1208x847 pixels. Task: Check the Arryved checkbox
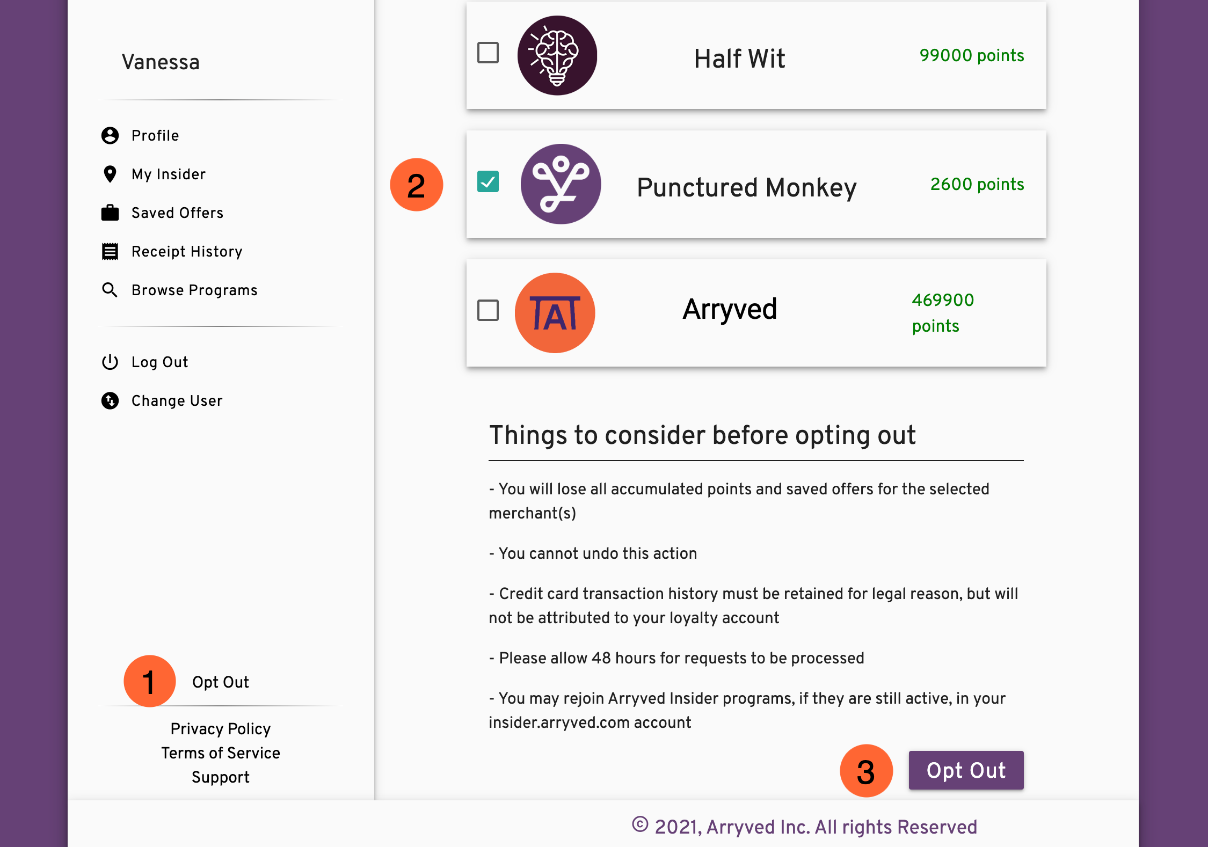488,310
